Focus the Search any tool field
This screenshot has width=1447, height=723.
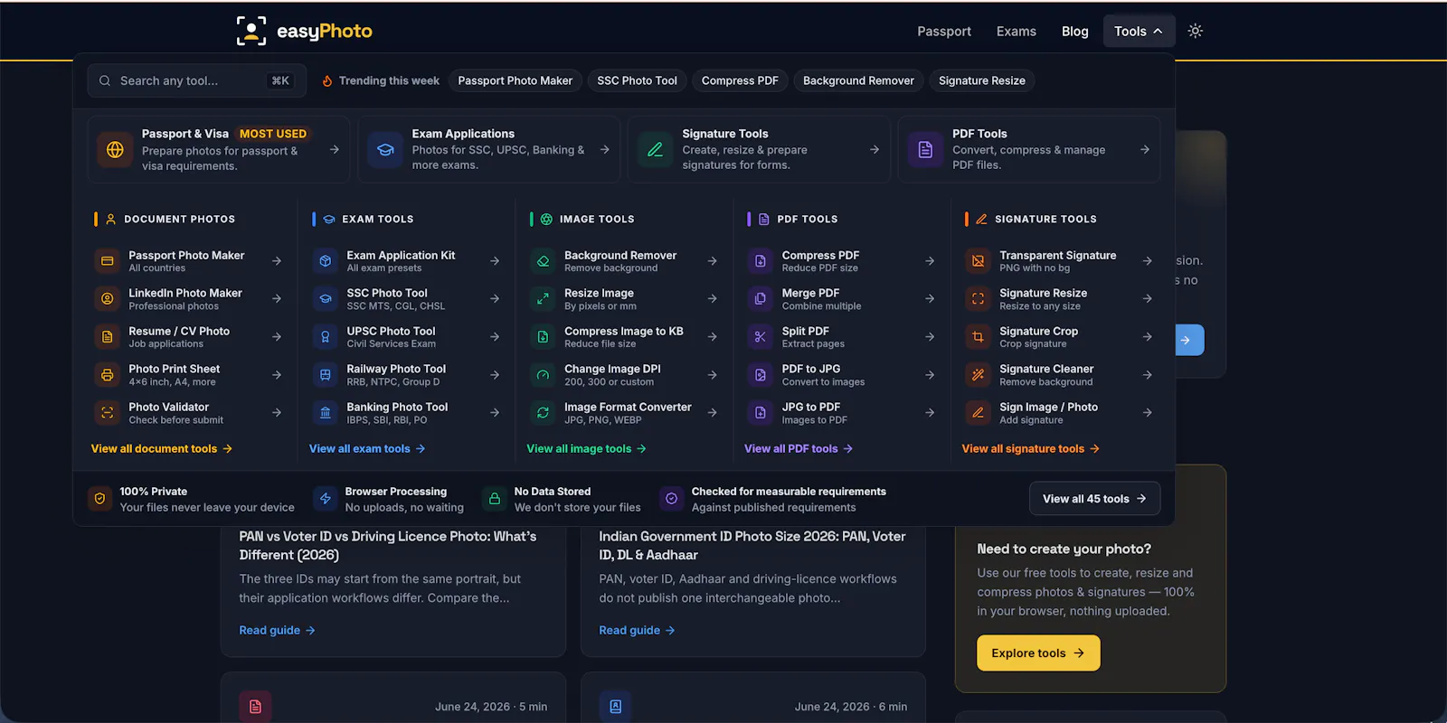click(x=197, y=80)
